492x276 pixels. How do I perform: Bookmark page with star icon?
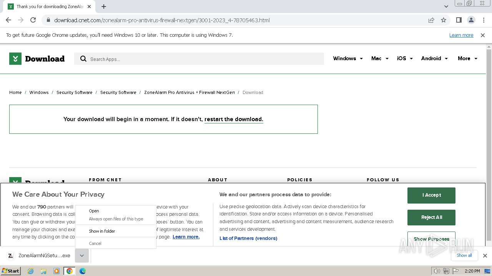444,20
